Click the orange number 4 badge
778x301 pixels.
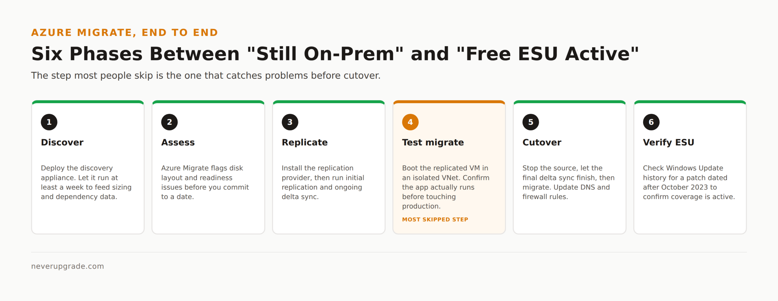click(x=410, y=122)
